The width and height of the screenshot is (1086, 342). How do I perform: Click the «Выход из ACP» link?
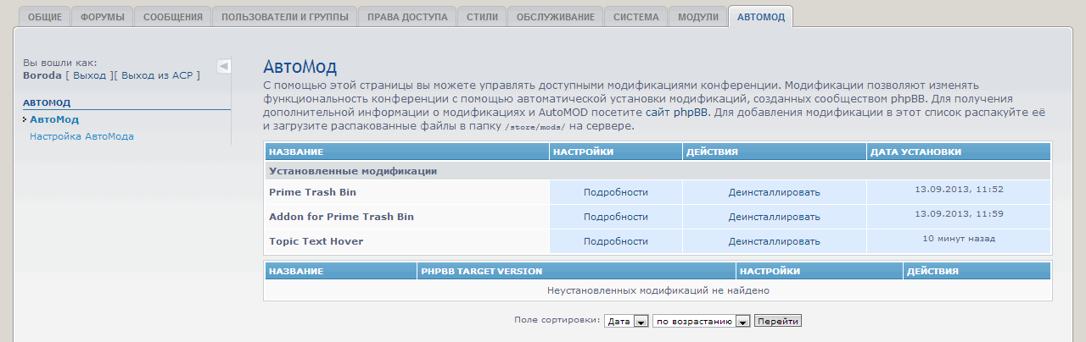159,75
